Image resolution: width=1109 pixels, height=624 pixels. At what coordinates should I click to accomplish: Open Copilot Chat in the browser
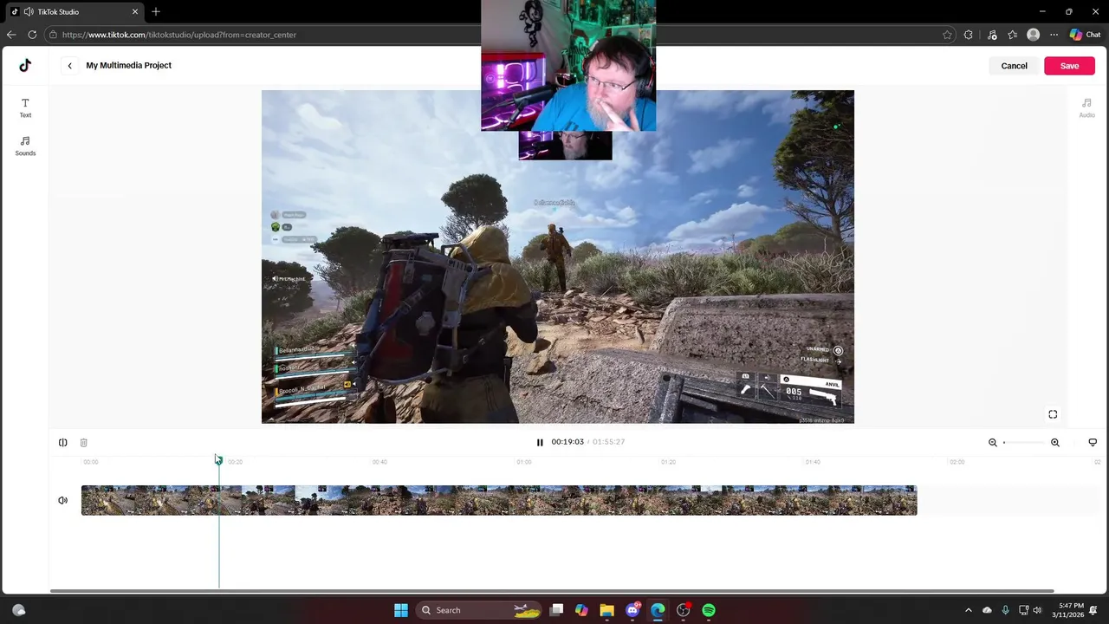1085,35
